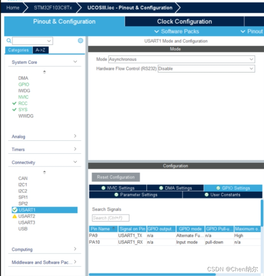Open User Constants tab

tap(223, 195)
